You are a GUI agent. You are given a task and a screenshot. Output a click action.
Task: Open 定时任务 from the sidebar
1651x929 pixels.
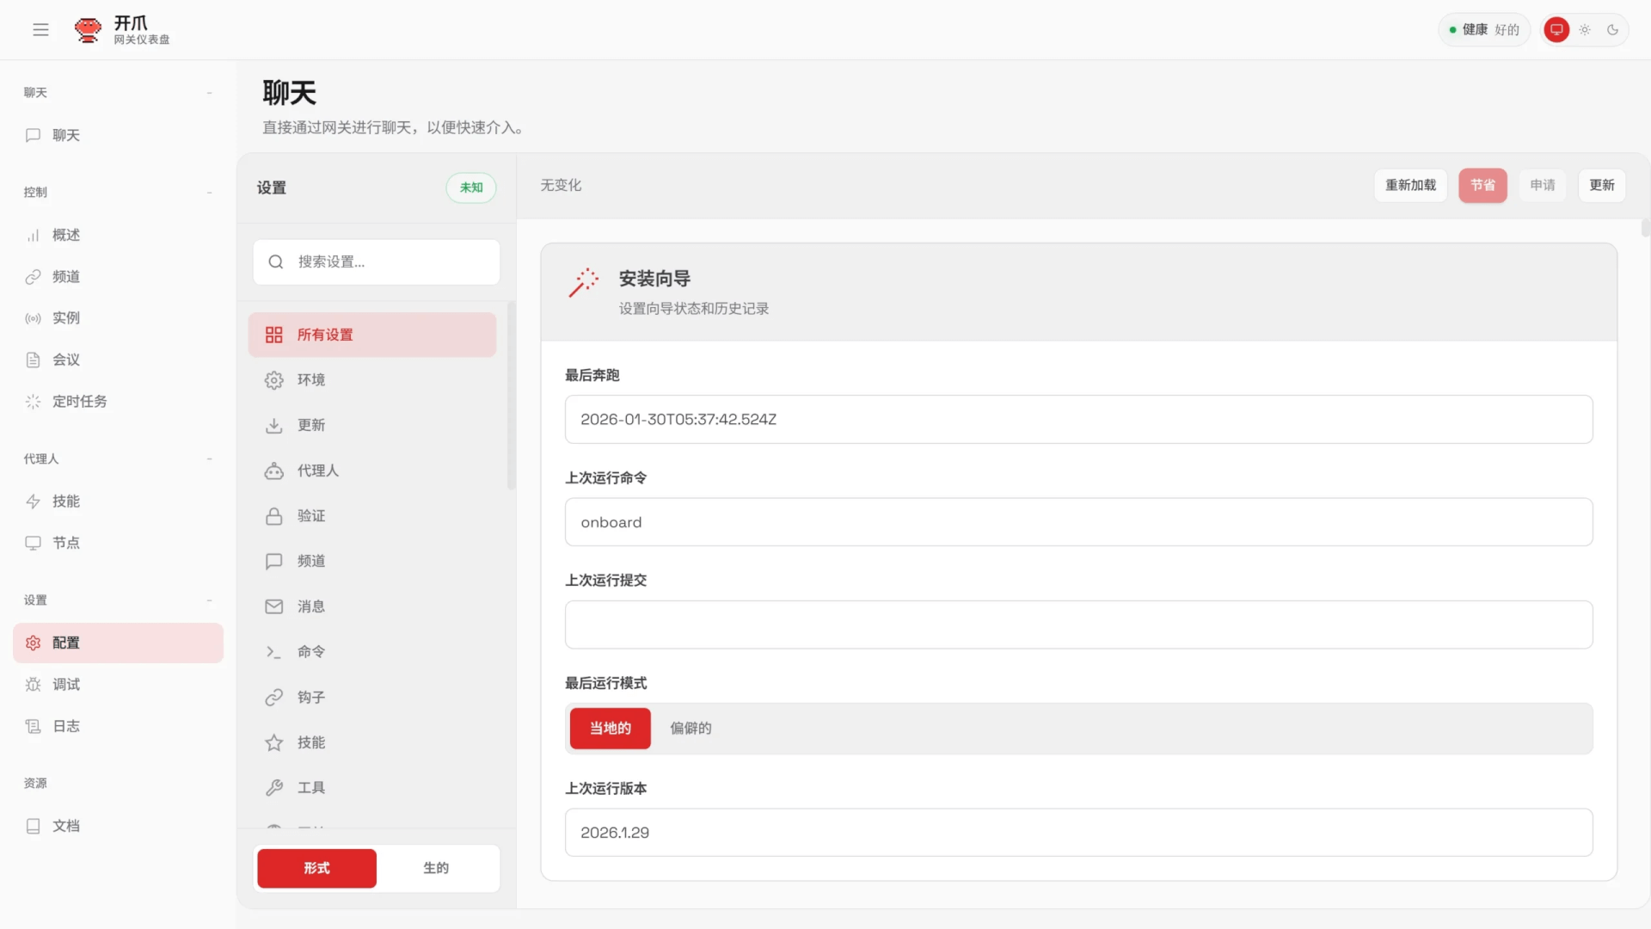78,401
